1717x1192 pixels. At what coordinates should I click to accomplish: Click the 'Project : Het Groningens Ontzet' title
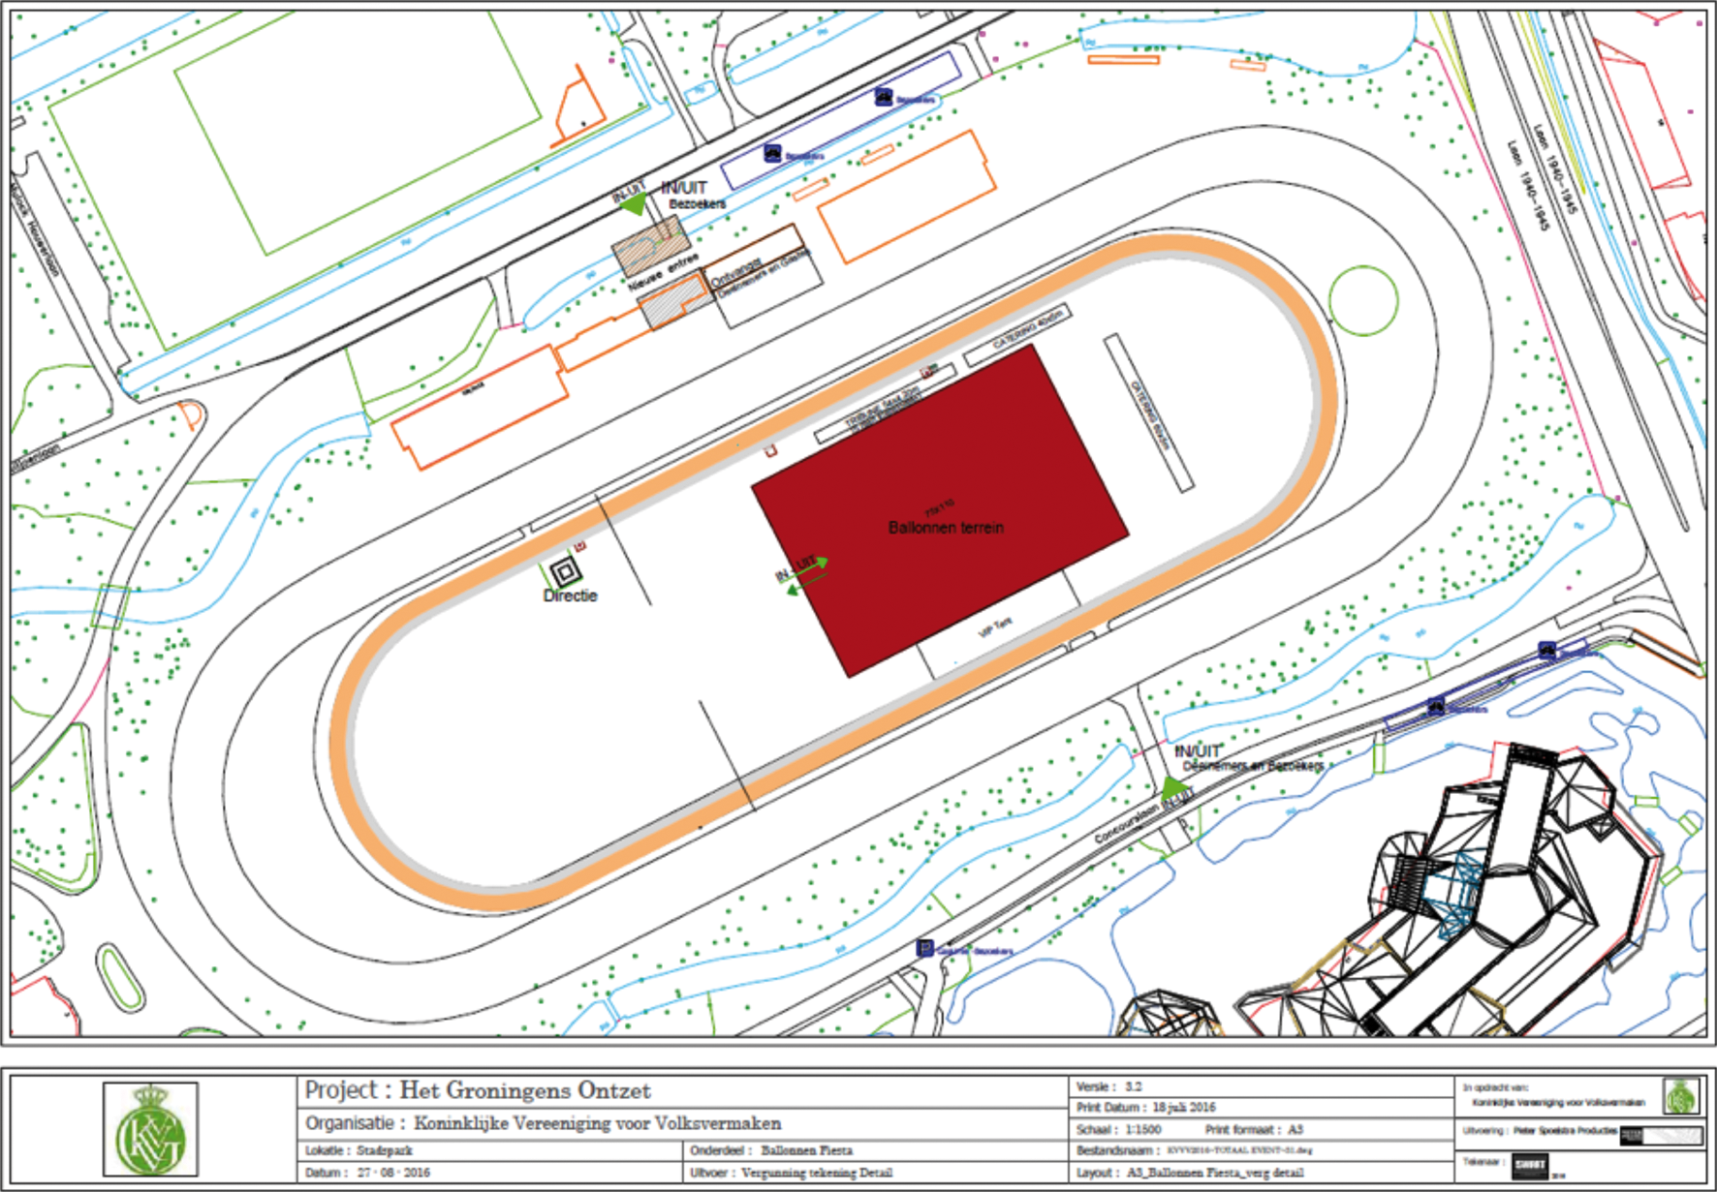478,1090
